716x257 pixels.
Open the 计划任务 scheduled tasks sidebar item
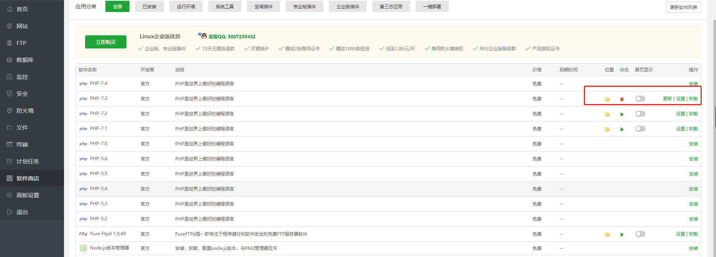[32, 161]
